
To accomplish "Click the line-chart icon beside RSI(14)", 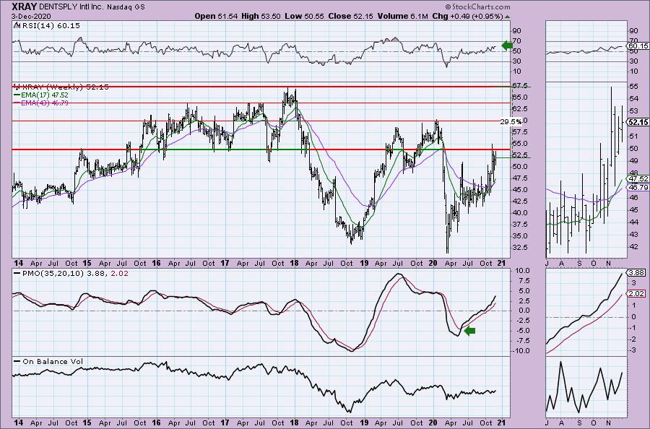I will 17,25.
